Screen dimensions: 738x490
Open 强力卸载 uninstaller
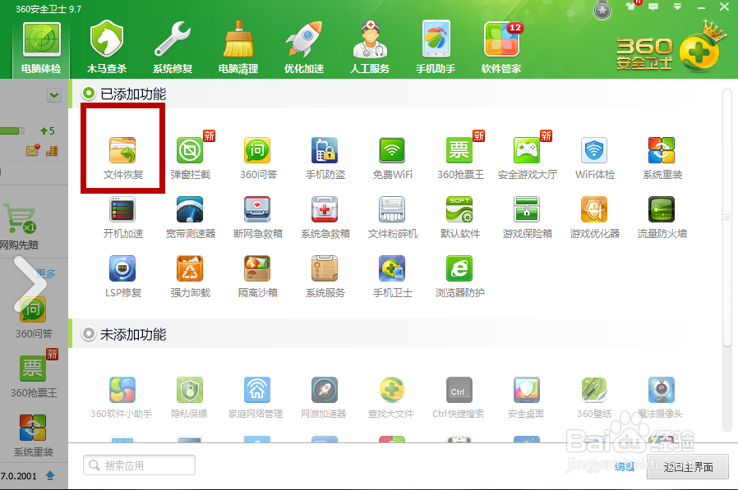[x=190, y=277]
